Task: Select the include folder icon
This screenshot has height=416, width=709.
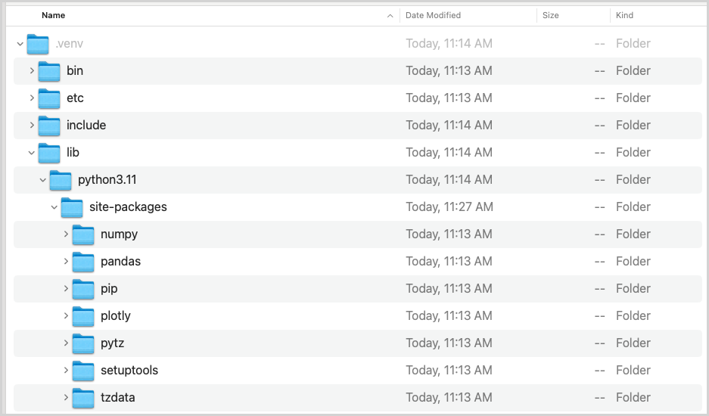Action: (x=49, y=126)
